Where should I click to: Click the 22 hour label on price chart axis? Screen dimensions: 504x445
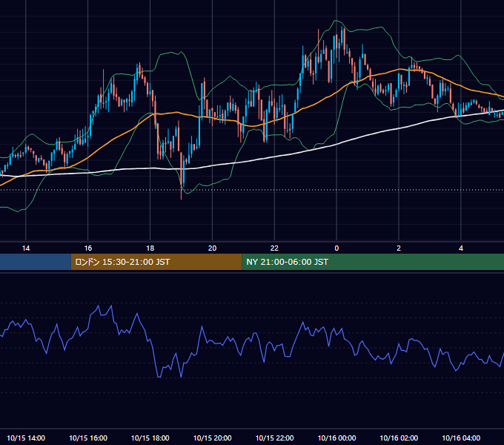click(274, 248)
